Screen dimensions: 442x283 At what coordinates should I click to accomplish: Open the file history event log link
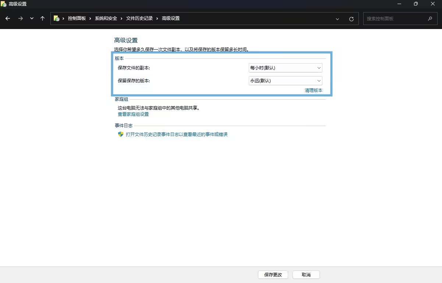pyautogui.click(x=177, y=135)
